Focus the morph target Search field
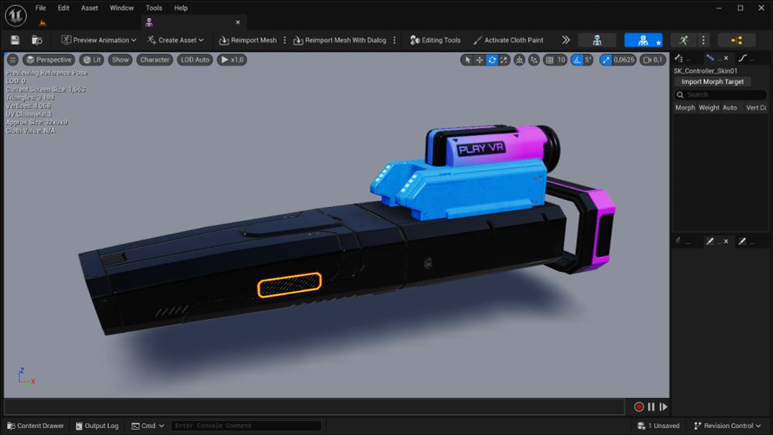The width and height of the screenshot is (773, 435). pyautogui.click(x=720, y=94)
